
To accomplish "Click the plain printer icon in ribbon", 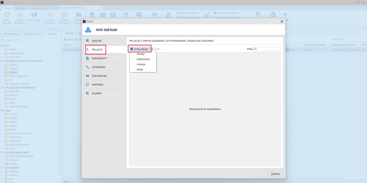I will (x=154, y=15).
